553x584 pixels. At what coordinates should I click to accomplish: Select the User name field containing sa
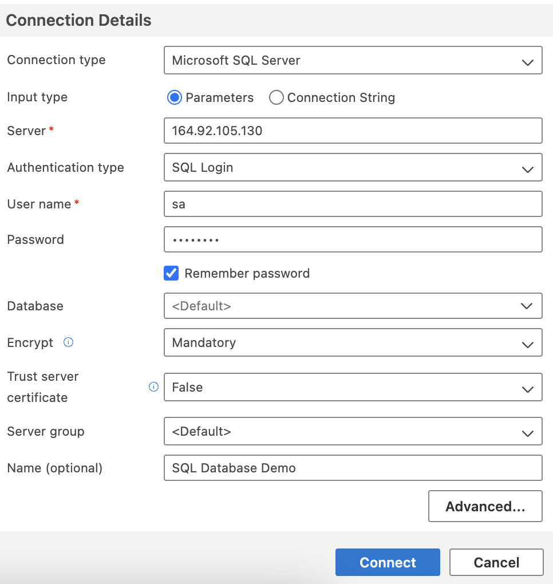(x=353, y=204)
